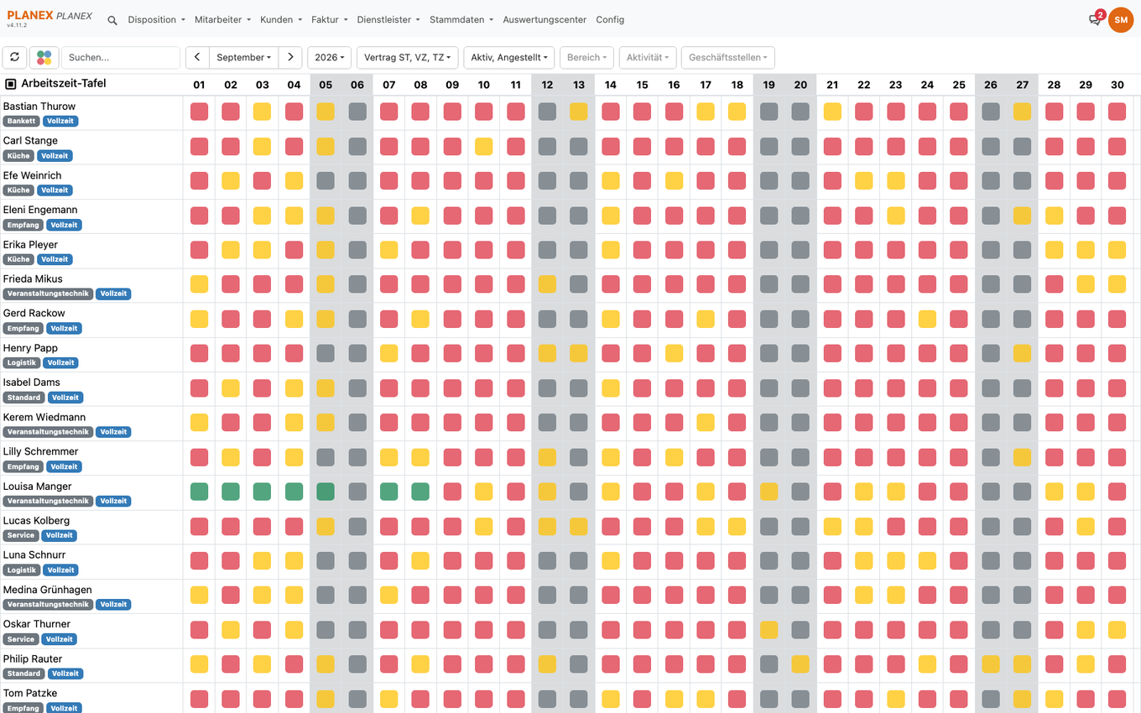The width and height of the screenshot is (1141, 713).
Task: Click the Arbeitszeit-Tafel heading
Action: 64,84
